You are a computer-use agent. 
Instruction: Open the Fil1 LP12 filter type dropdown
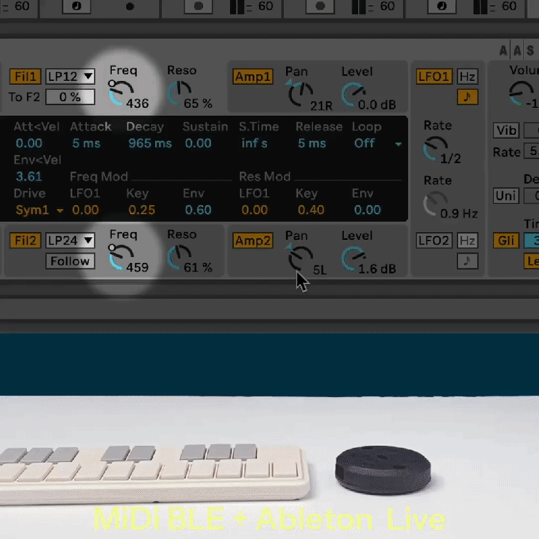click(x=70, y=76)
